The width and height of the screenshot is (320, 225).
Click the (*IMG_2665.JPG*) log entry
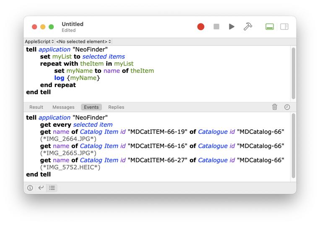pos(68,153)
